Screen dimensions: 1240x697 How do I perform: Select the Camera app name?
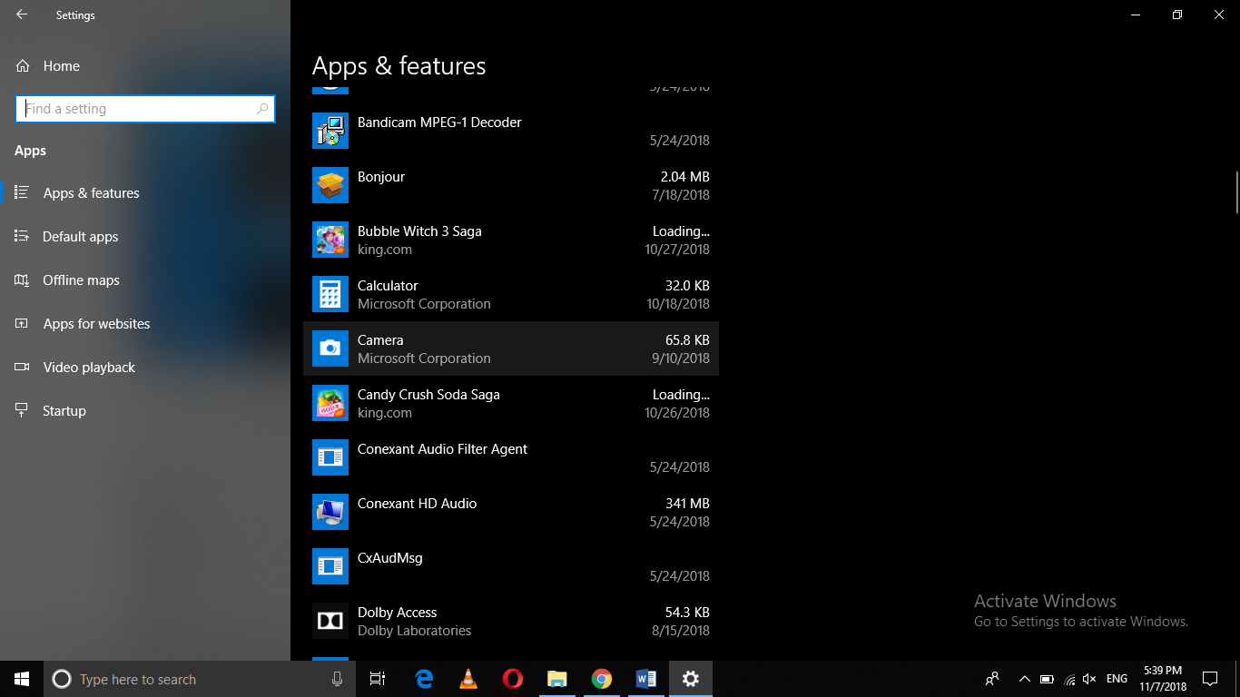pos(380,340)
